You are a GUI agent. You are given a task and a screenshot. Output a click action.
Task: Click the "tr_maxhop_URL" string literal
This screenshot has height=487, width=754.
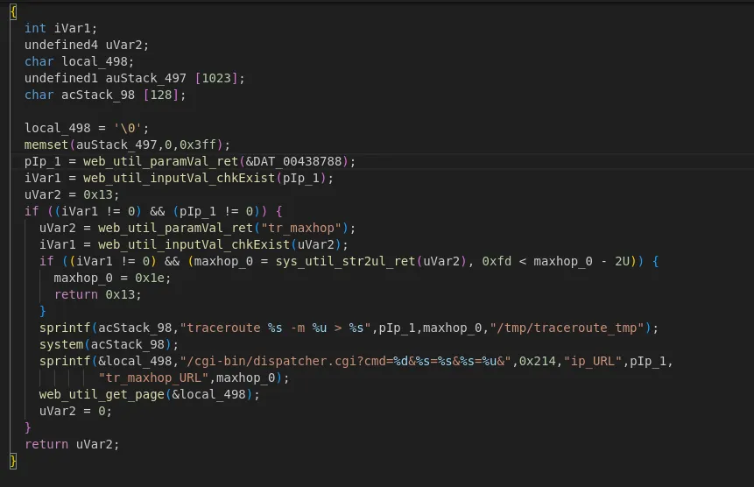153,378
